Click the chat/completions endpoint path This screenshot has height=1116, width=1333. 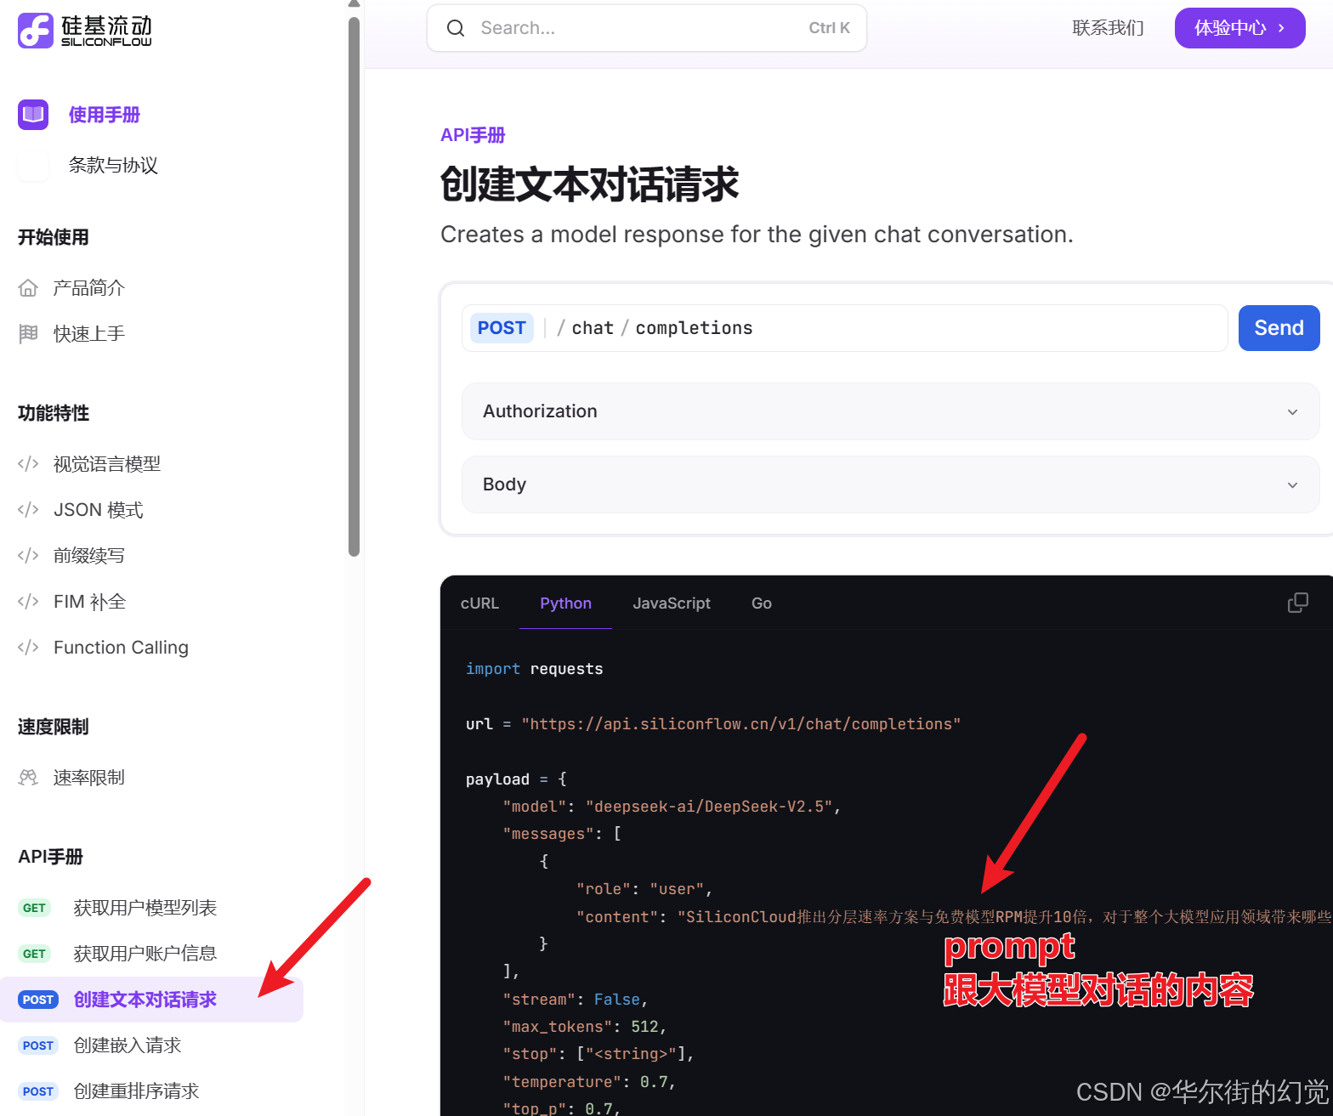click(655, 328)
